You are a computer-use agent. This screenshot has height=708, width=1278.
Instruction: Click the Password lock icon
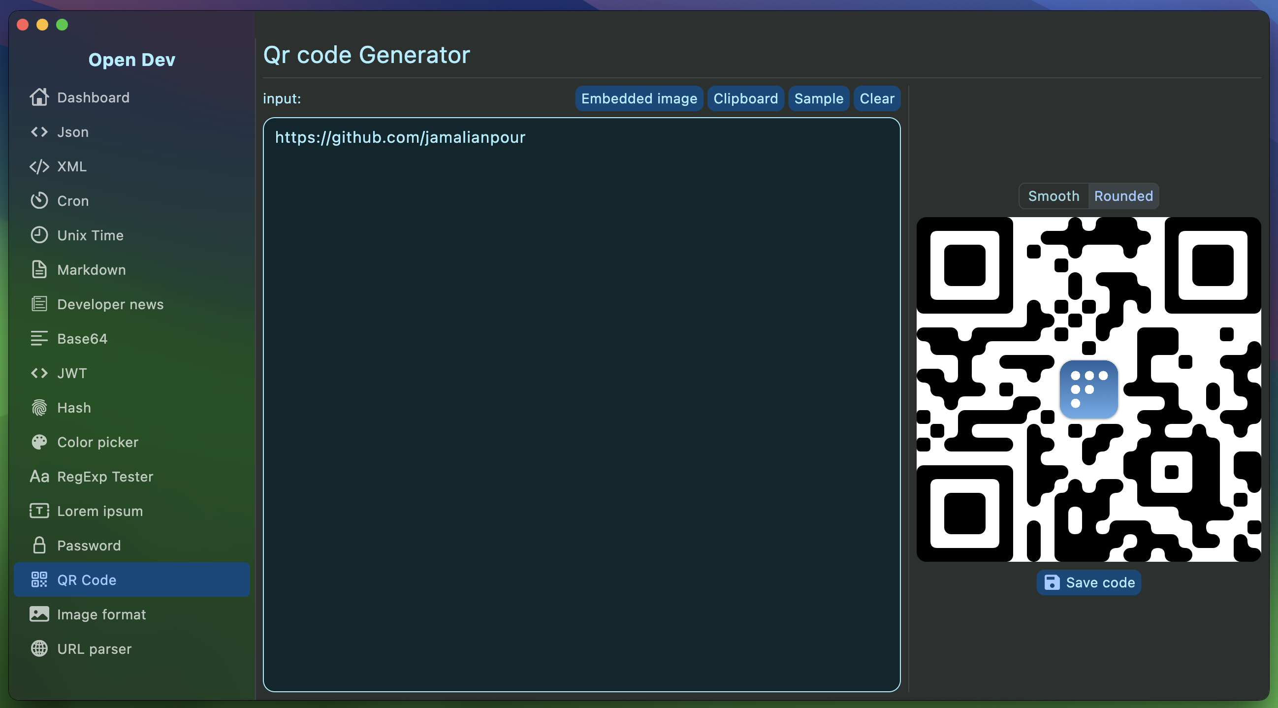(x=39, y=545)
